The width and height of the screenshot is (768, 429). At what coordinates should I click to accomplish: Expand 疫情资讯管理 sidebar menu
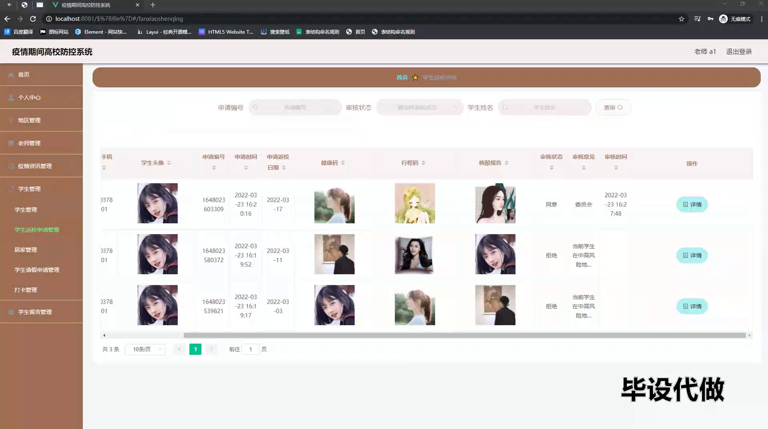(x=41, y=166)
